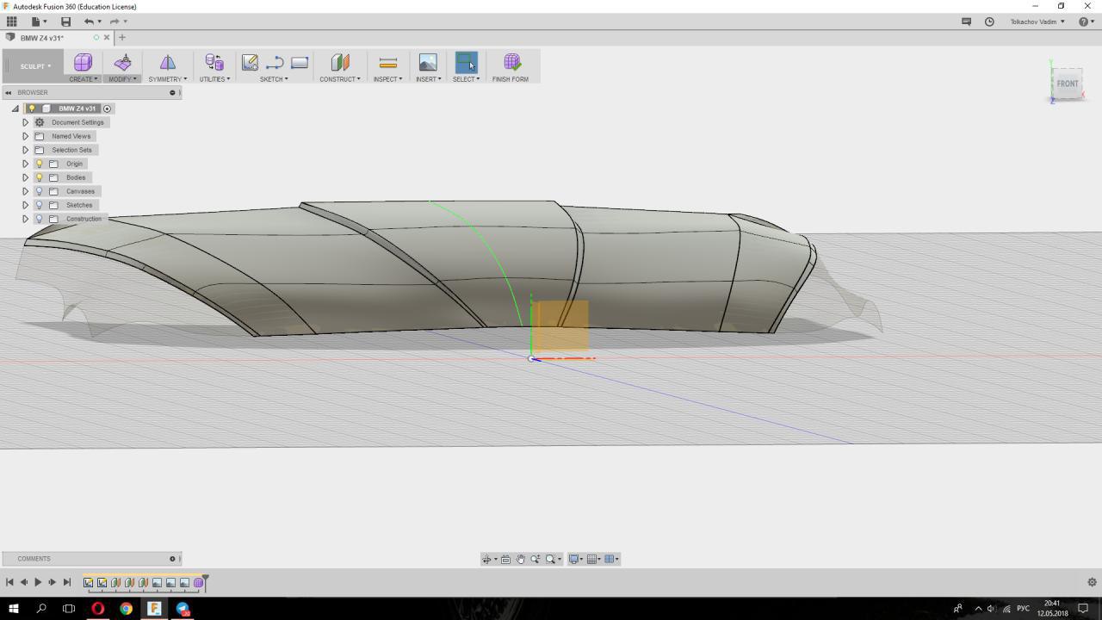Click the Look At icon
Screen dimensions: 1102x620
click(505, 559)
